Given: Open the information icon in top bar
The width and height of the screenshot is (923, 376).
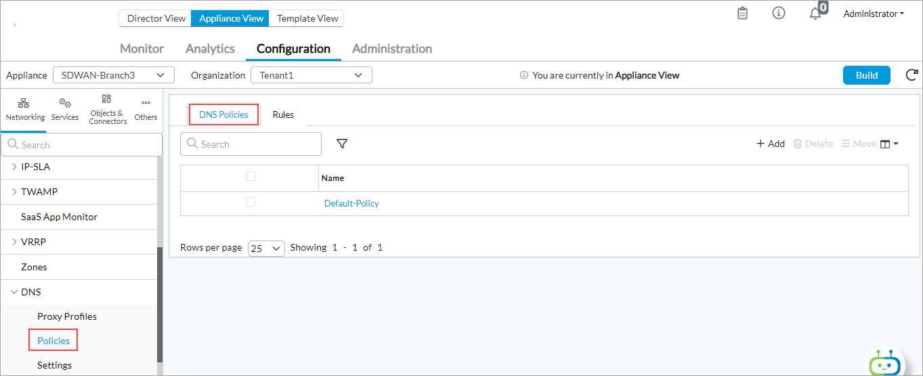Looking at the screenshot, I should 779,14.
